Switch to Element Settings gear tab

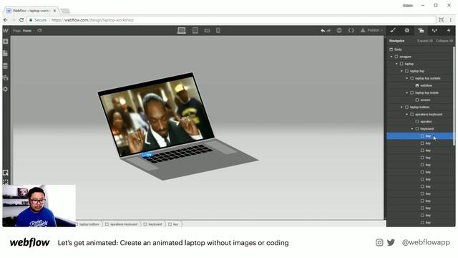click(x=407, y=30)
